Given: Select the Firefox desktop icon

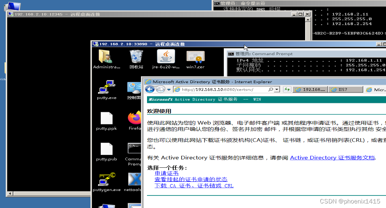Looking at the screenshot, I should (x=134, y=120).
